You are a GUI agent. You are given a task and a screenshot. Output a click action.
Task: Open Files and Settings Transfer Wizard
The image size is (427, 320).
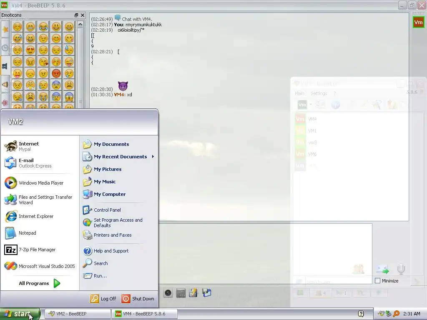pos(40,200)
